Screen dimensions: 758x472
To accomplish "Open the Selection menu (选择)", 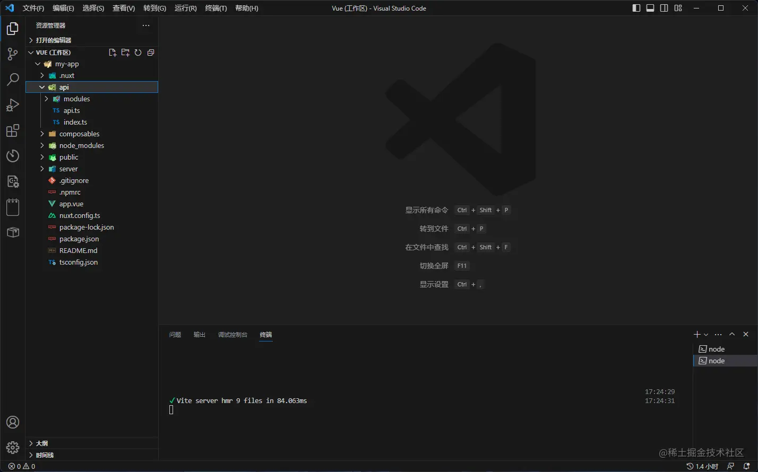I will click(x=93, y=8).
